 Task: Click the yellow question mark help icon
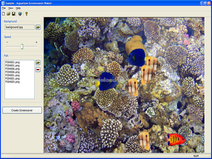[x=26, y=14]
